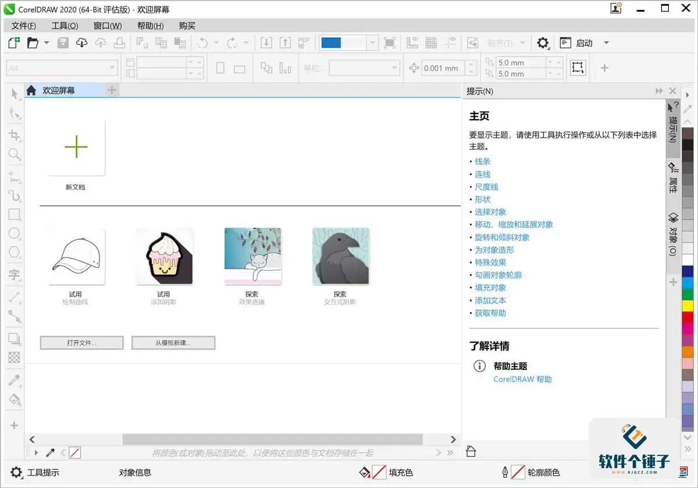698x488 pixels.
Task: Click the 新文档 plus thumbnail
Action: [76, 148]
